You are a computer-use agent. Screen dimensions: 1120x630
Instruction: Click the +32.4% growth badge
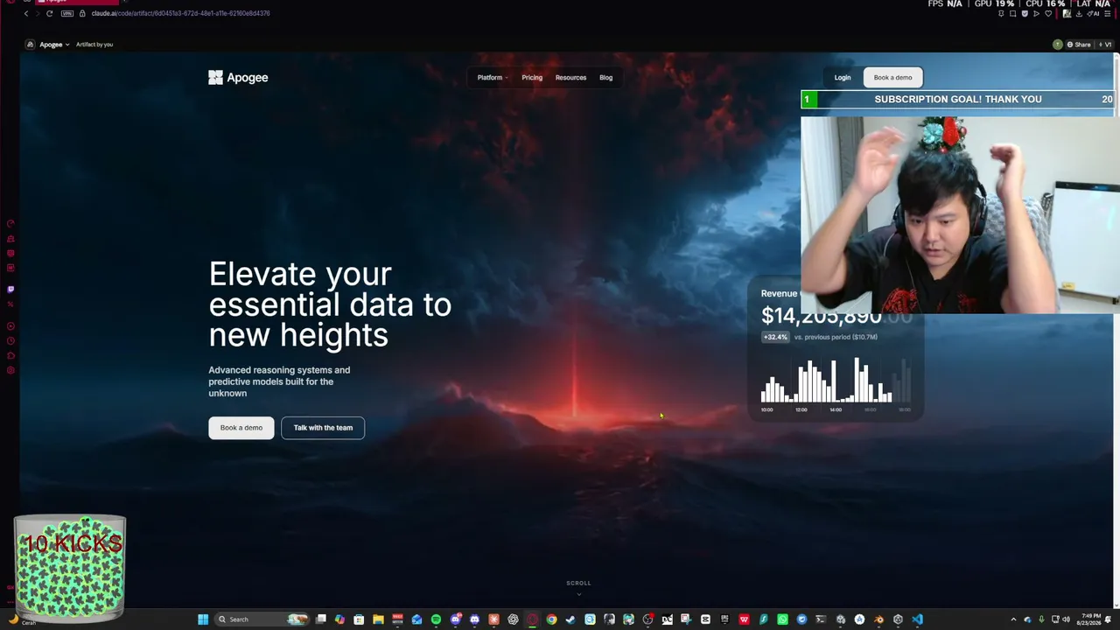[x=775, y=337]
